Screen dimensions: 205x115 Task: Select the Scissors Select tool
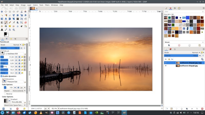click(22, 11)
